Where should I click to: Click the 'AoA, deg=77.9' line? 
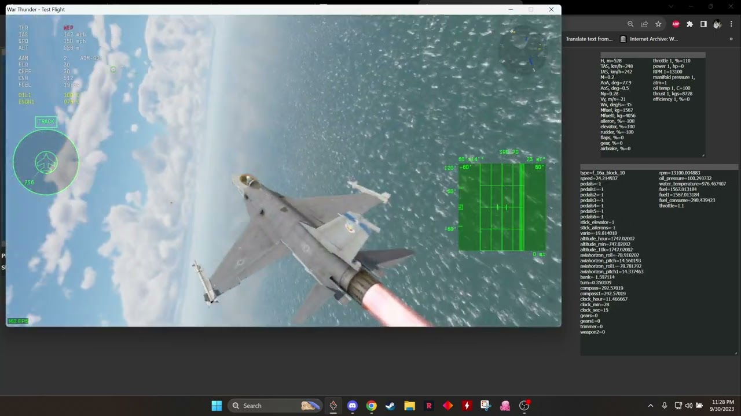click(x=615, y=83)
